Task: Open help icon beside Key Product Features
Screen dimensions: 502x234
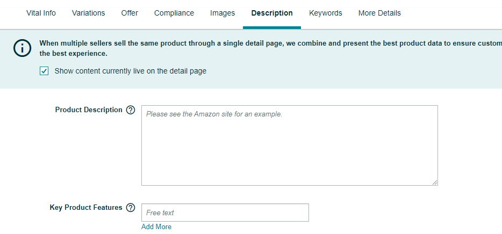Action: pyautogui.click(x=131, y=208)
